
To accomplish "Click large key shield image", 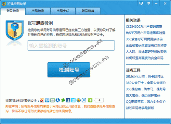I will 15,30.
